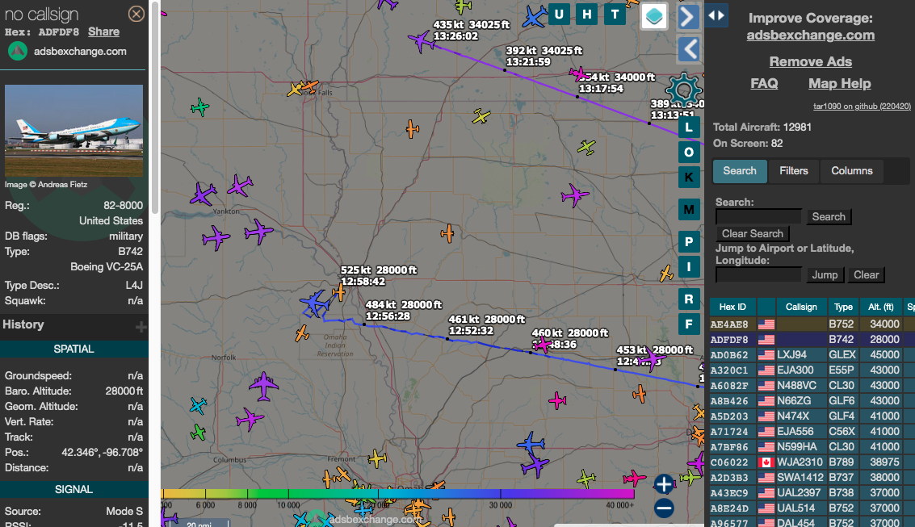
Task: Select the SWA1412 aircraft row
Action: coord(812,477)
